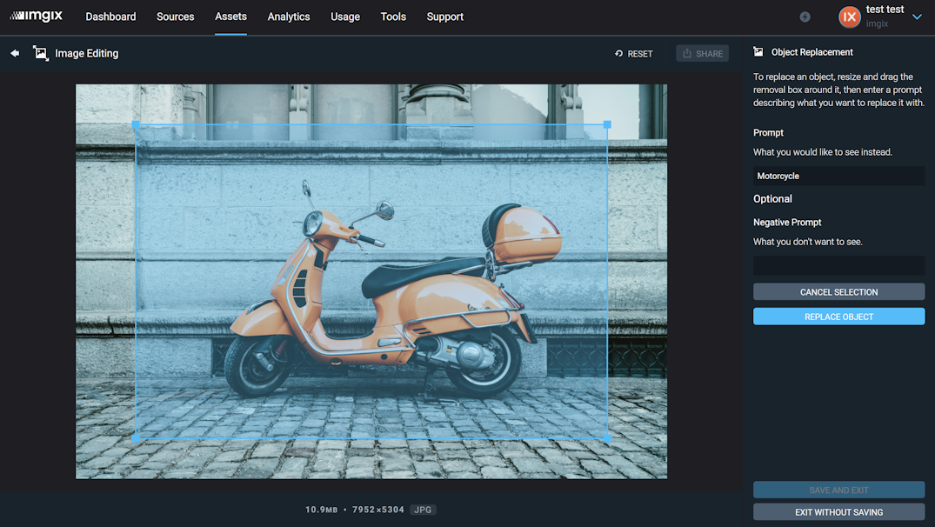
Task: Click Exit Without Saving
Action: tap(838, 512)
